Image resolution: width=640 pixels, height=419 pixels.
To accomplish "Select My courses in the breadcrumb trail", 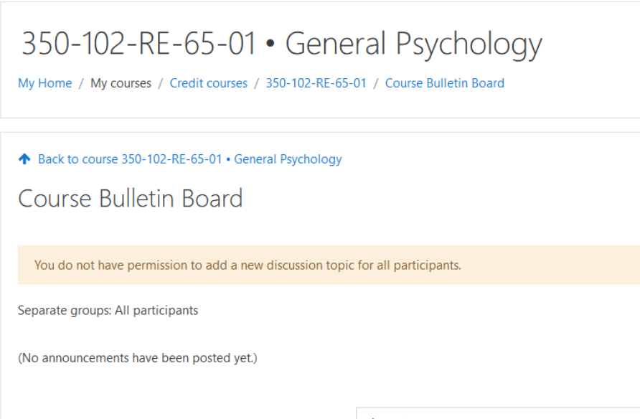I will pyautogui.click(x=121, y=83).
